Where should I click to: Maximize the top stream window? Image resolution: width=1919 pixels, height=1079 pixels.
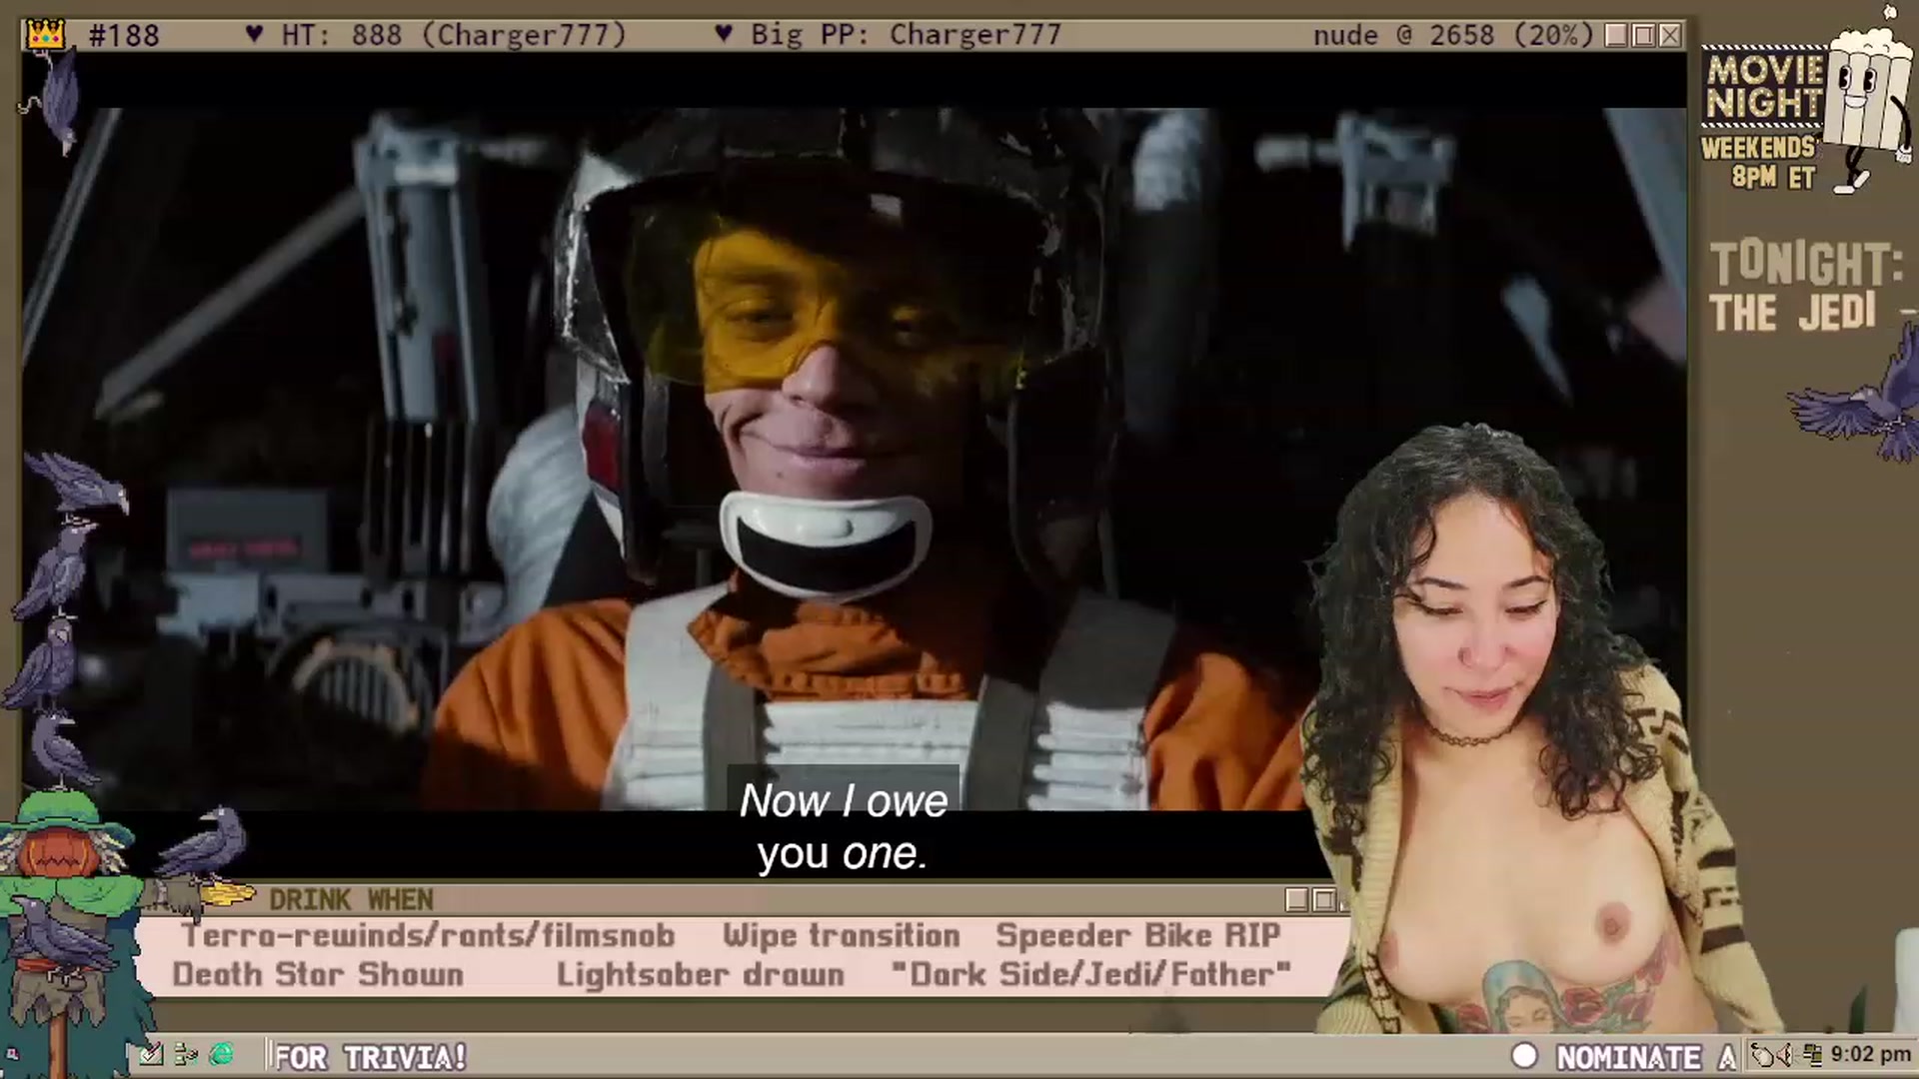[x=1643, y=35]
